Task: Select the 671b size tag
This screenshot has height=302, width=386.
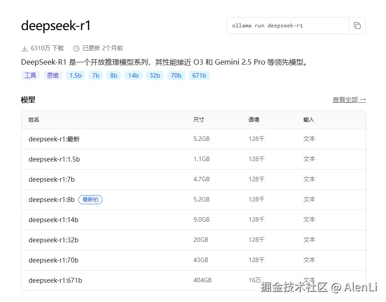Action: coord(199,75)
